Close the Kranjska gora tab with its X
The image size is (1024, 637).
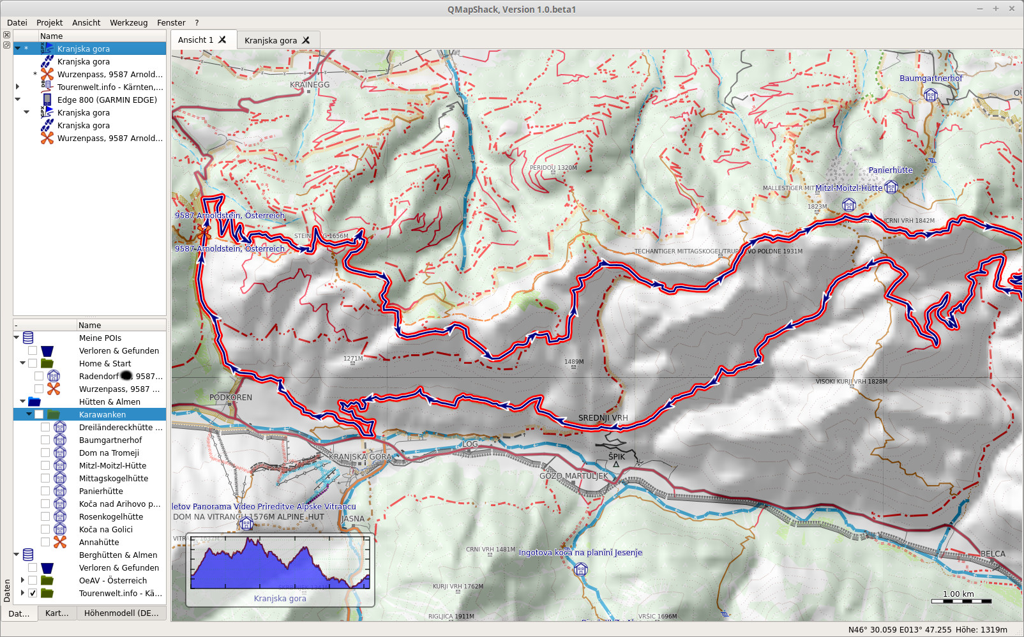point(306,40)
